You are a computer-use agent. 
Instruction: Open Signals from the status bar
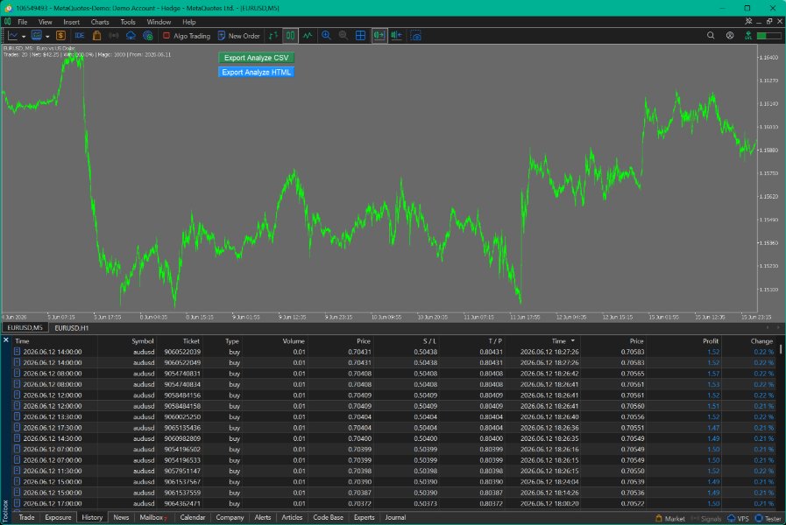tap(705, 519)
